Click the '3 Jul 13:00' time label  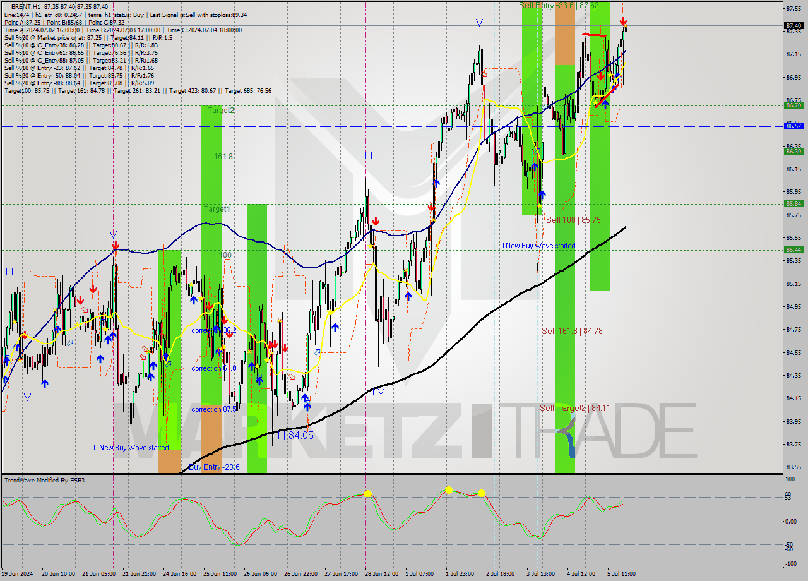coord(542,574)
